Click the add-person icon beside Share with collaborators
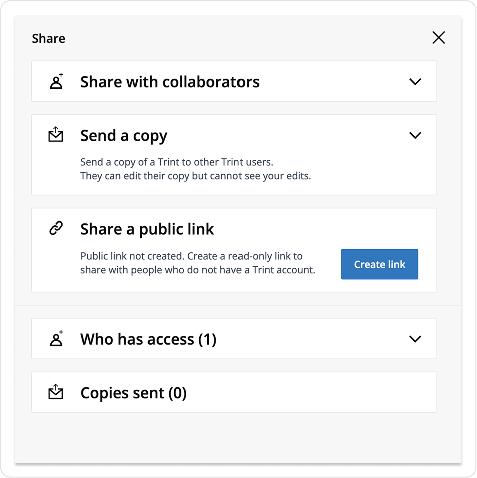477x478 pixels. [57, 81]
